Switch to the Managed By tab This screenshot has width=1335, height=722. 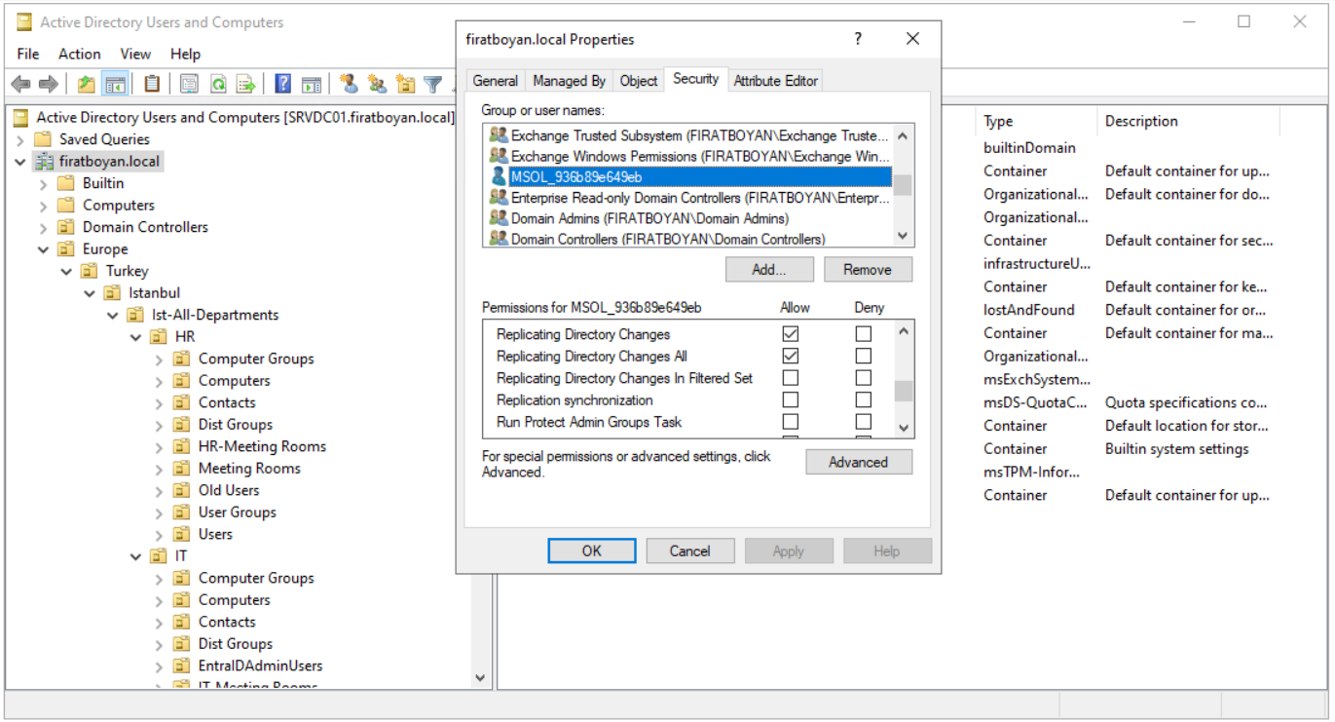(x=570, y=81)
